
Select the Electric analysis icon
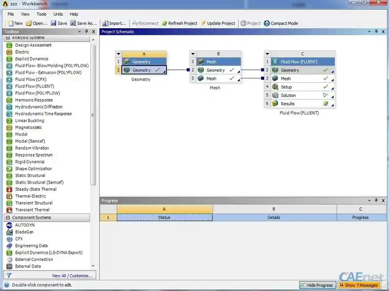click(9, 52)
